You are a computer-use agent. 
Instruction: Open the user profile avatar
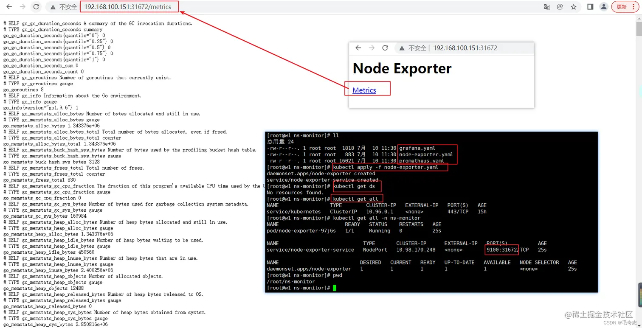point(603,7)
